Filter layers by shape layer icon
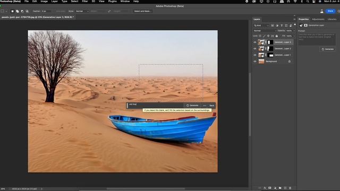The width and height of the screenshot is (340, 191). pos(286,25)
